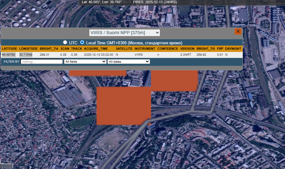Expand the All fields filter dropdown
Screen dimensions: 285x169
click(x=85, y=62)
